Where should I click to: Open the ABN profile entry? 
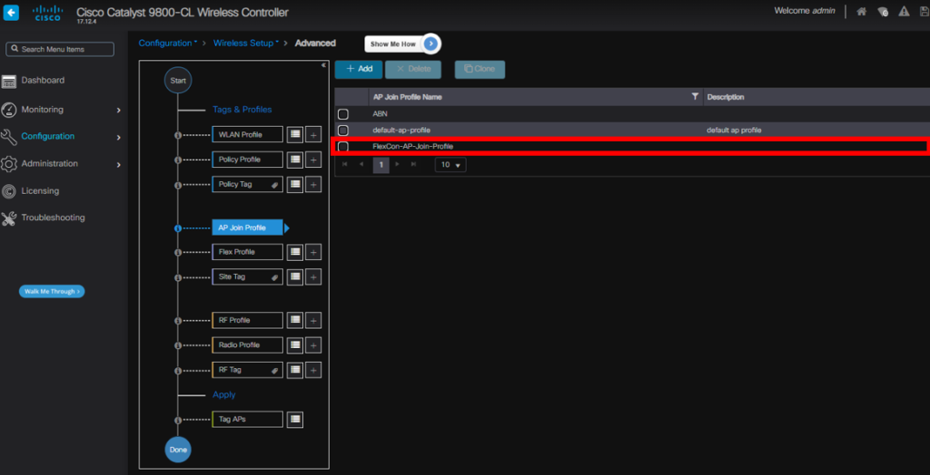(381, 114)
